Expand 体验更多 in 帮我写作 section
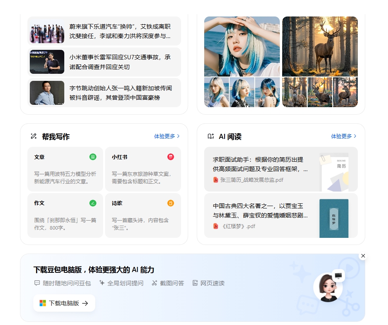The image size is (388, 325). click(167, 136)
